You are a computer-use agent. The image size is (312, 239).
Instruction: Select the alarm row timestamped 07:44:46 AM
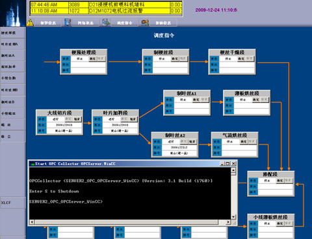106,5
